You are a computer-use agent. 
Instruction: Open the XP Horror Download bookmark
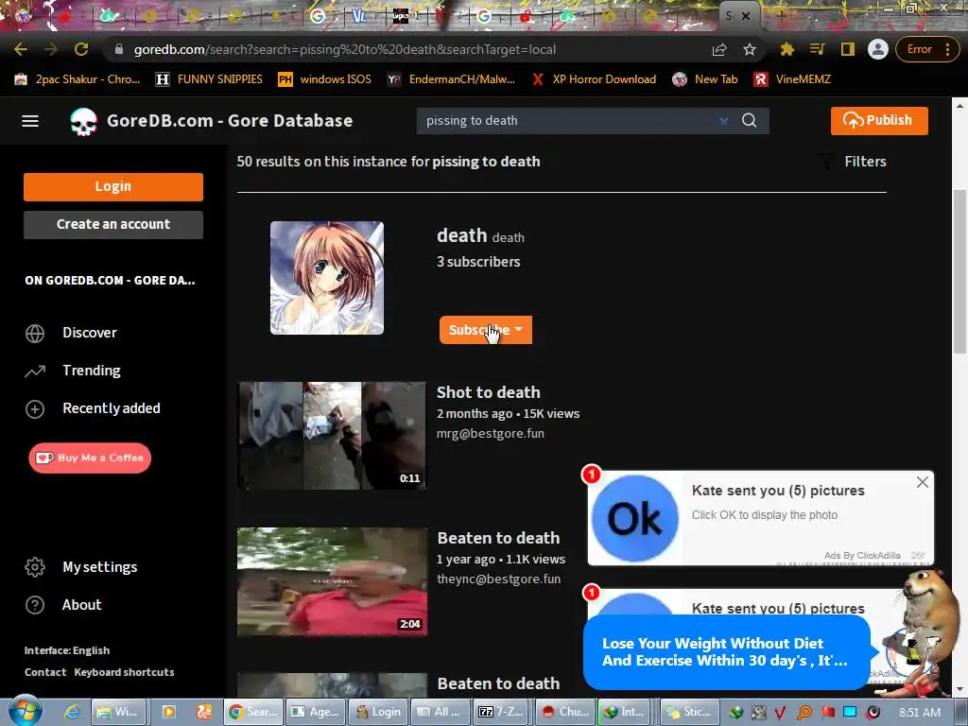pyautogui.click(x=595, y=79)
